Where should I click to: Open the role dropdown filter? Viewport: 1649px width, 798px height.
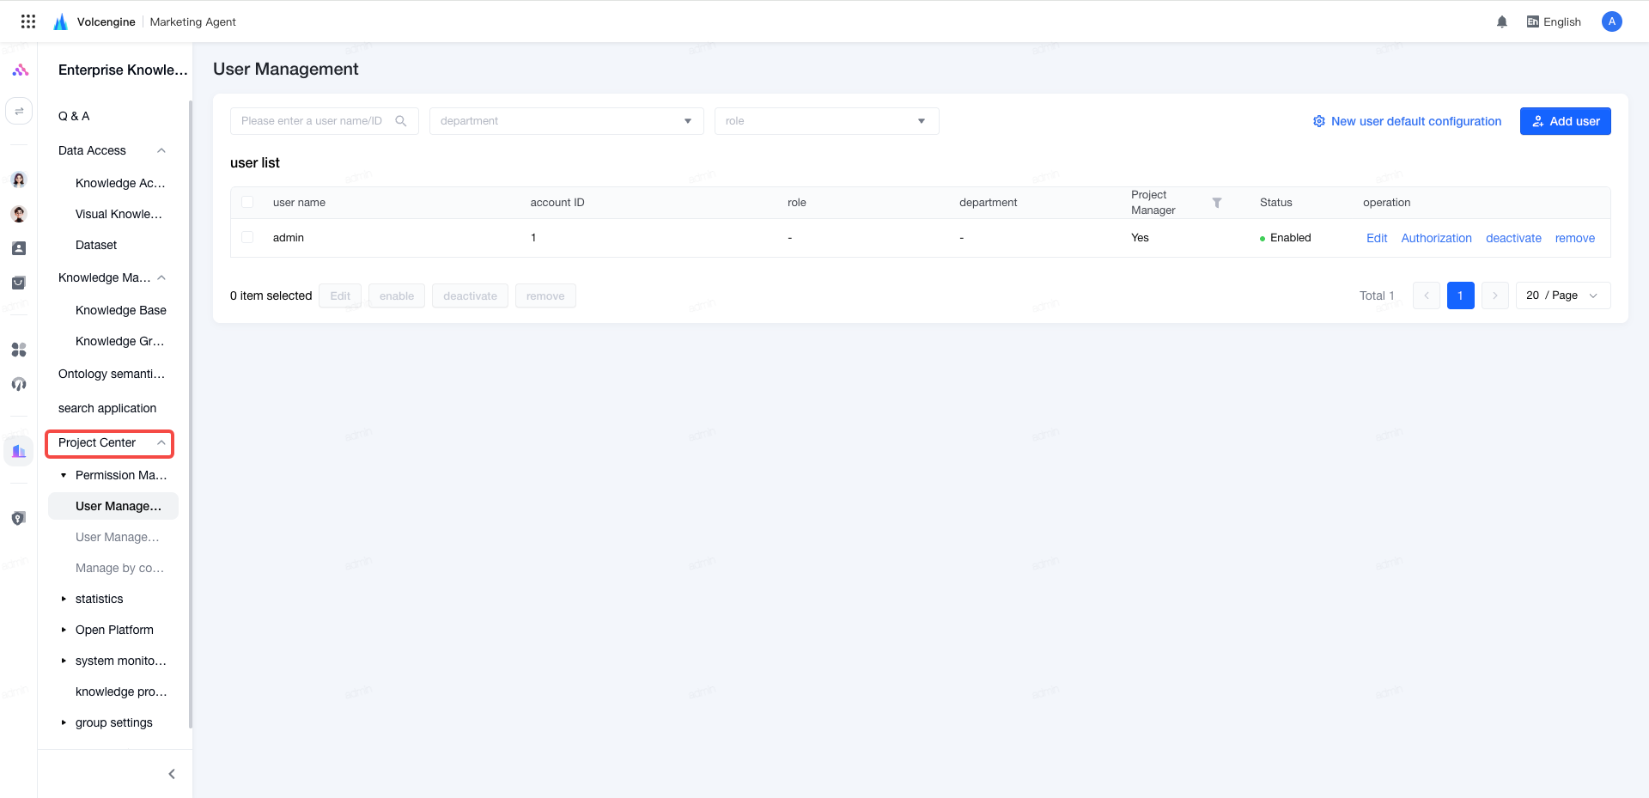pyautogui.click(x=827, y=121)
